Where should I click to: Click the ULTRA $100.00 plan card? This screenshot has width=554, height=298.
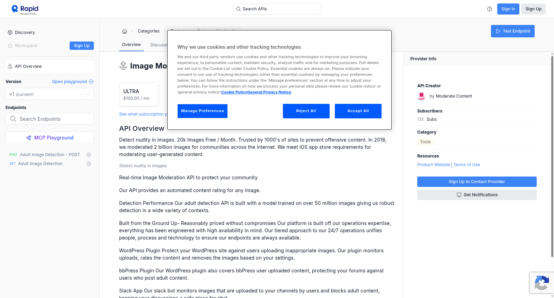[139, 94]
